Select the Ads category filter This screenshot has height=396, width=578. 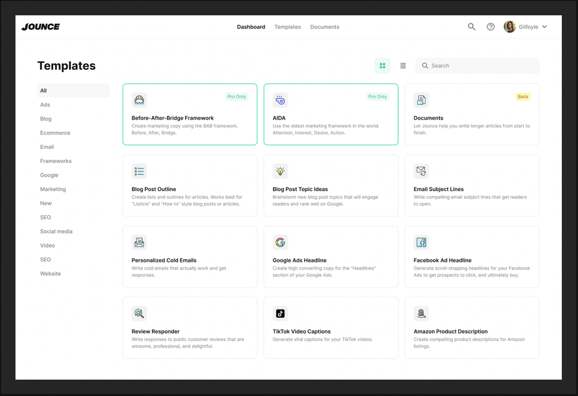[x=45, y=104]
